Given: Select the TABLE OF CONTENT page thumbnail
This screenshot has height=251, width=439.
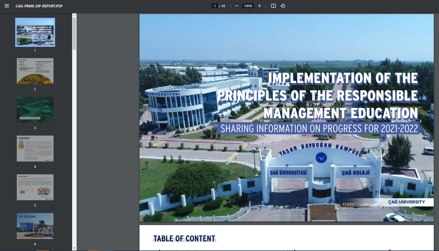Looking at the screenshot, I should (x=35, y=71).
